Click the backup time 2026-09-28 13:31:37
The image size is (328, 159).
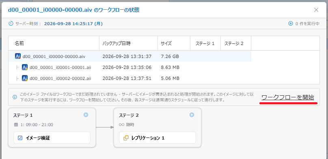pos(127,56)
